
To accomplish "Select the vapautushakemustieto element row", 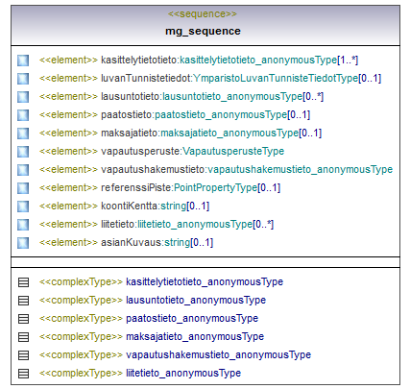I will (205, 169).
